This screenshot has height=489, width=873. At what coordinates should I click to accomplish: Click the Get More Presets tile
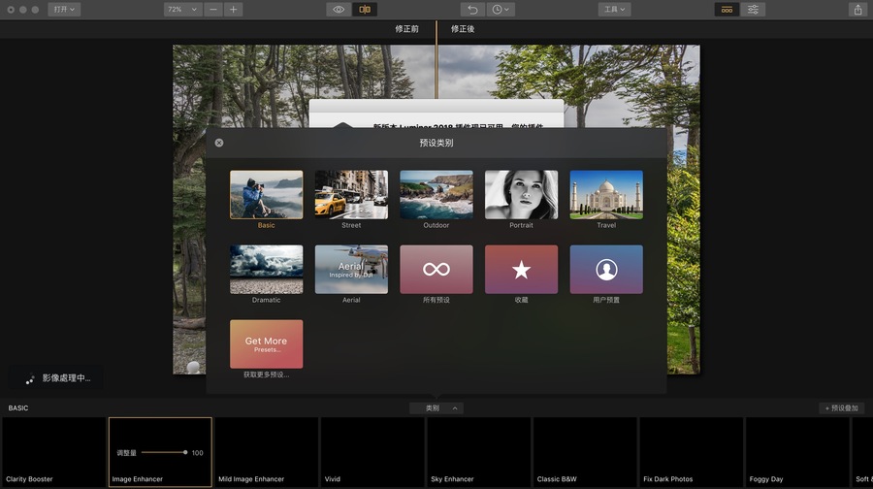coord(266,343)
